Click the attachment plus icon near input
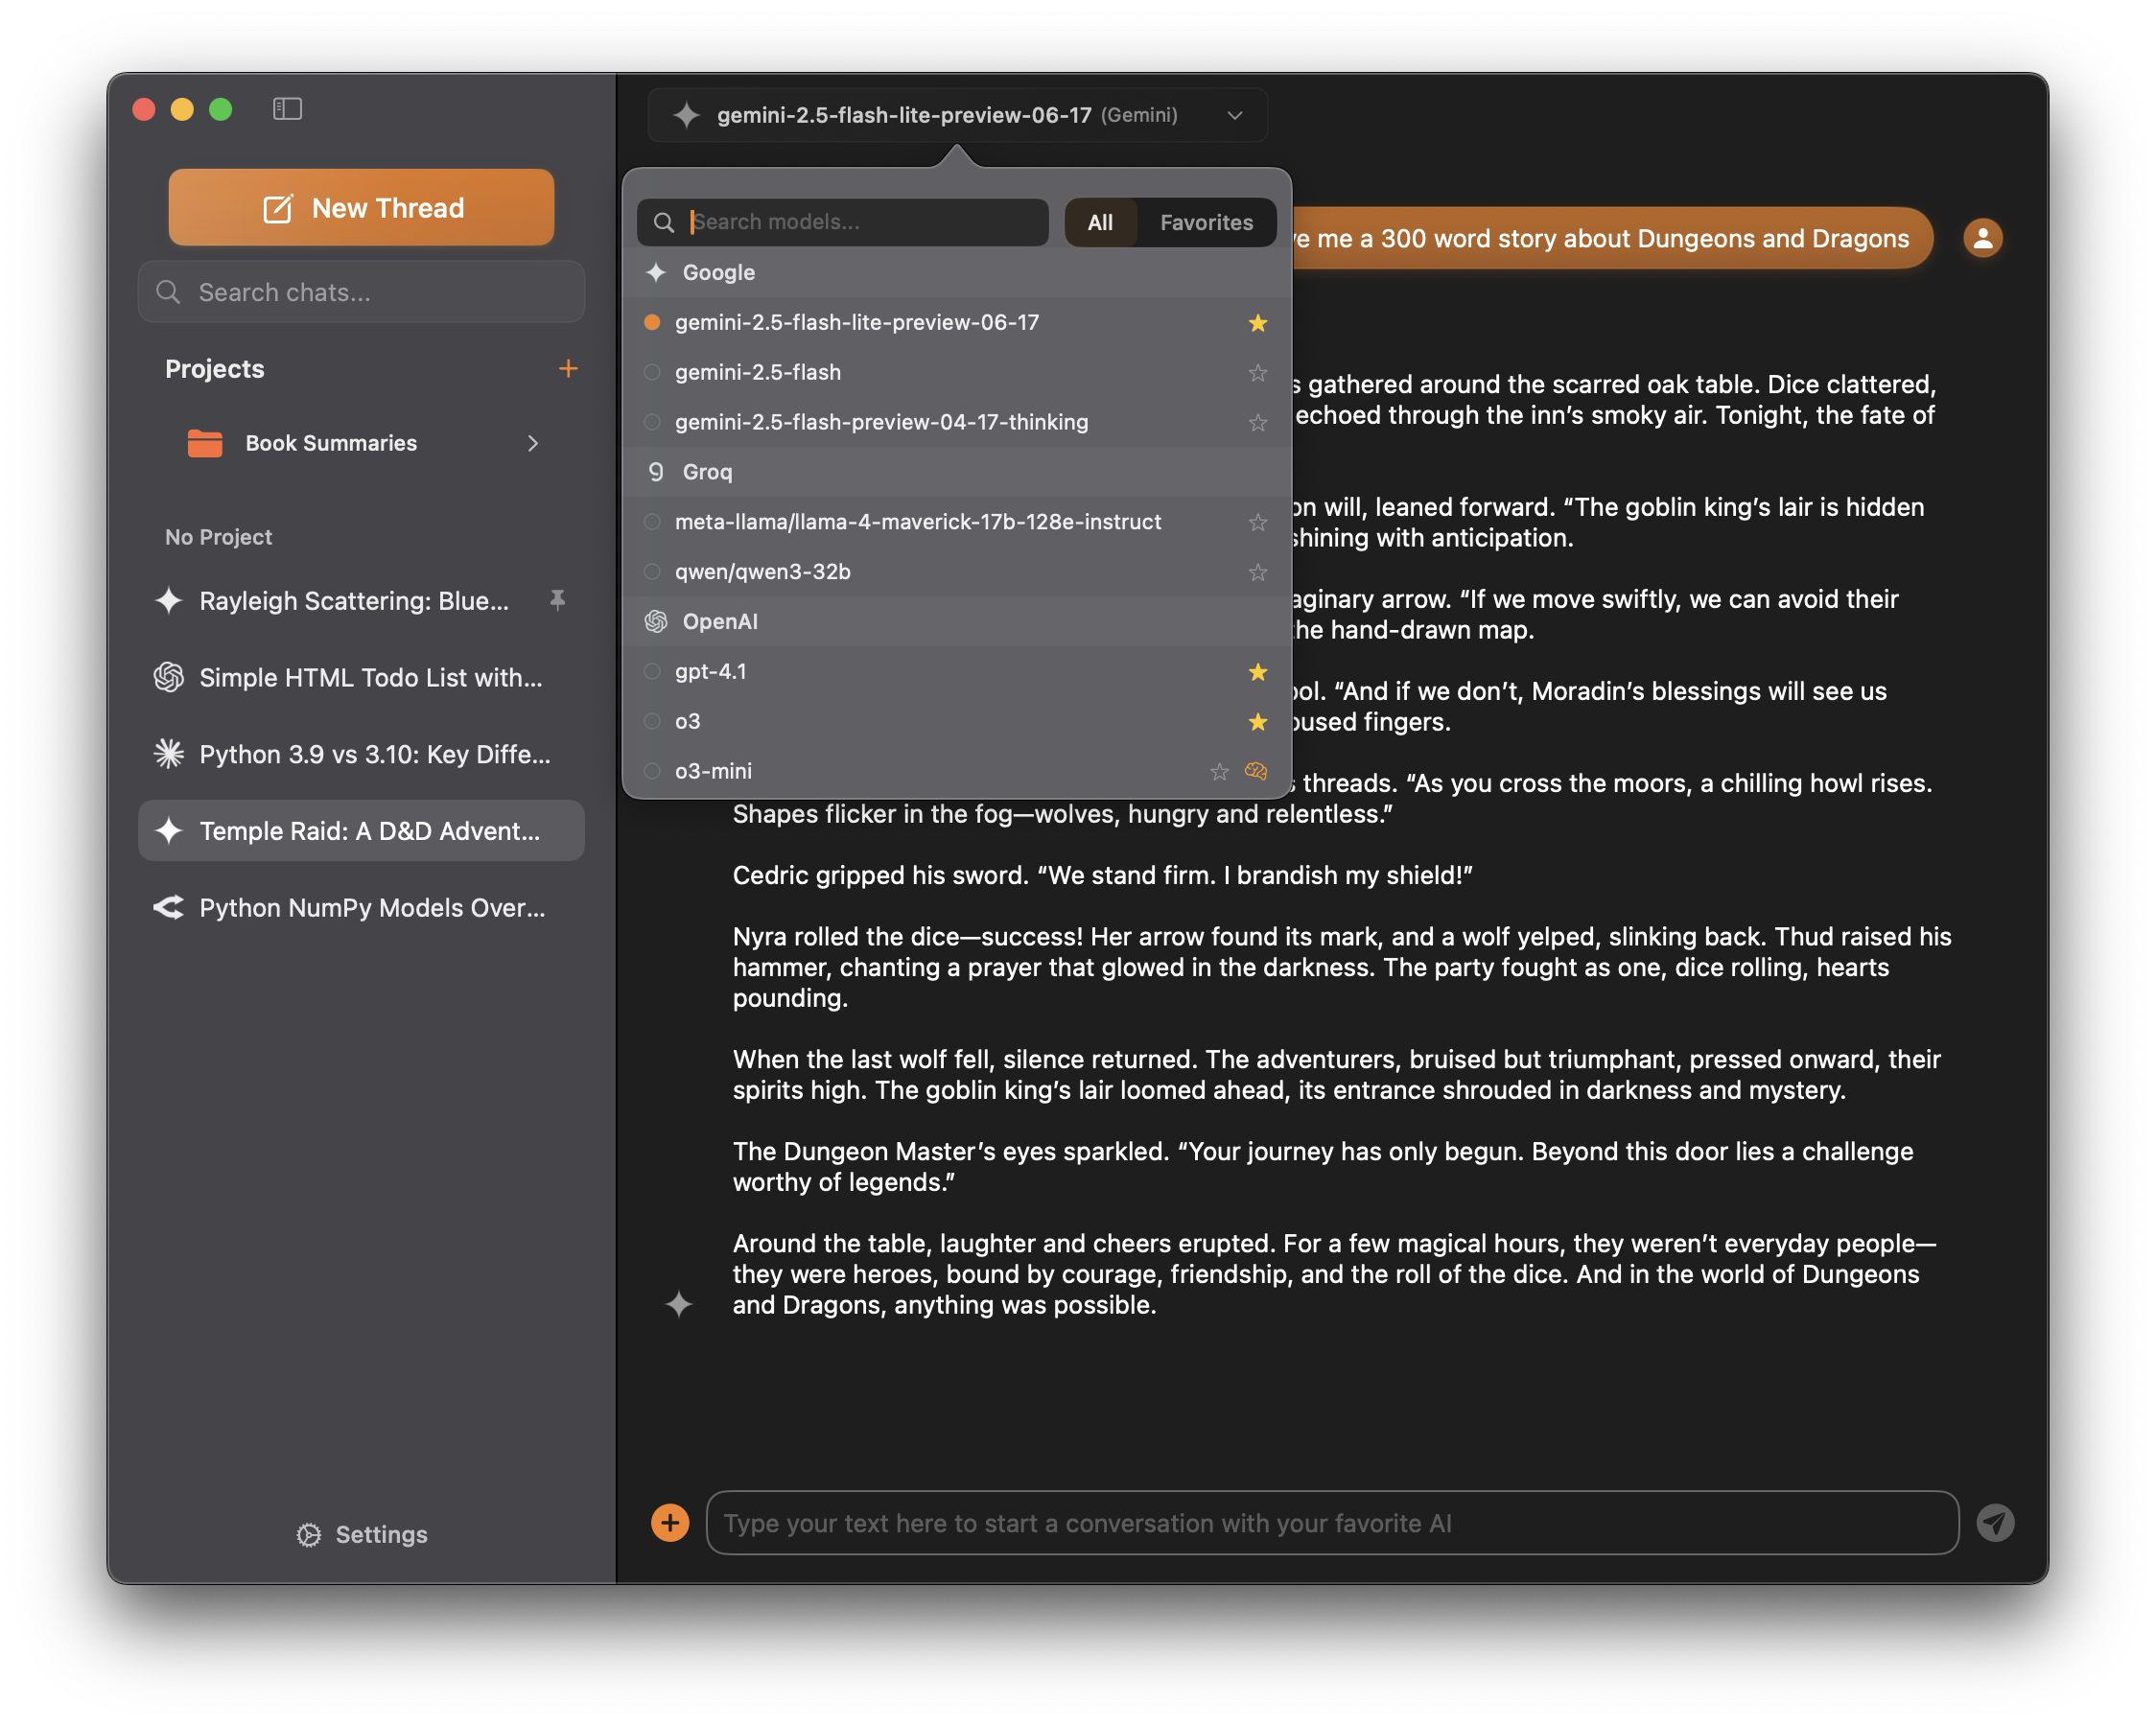 [x=670, y=1522]
